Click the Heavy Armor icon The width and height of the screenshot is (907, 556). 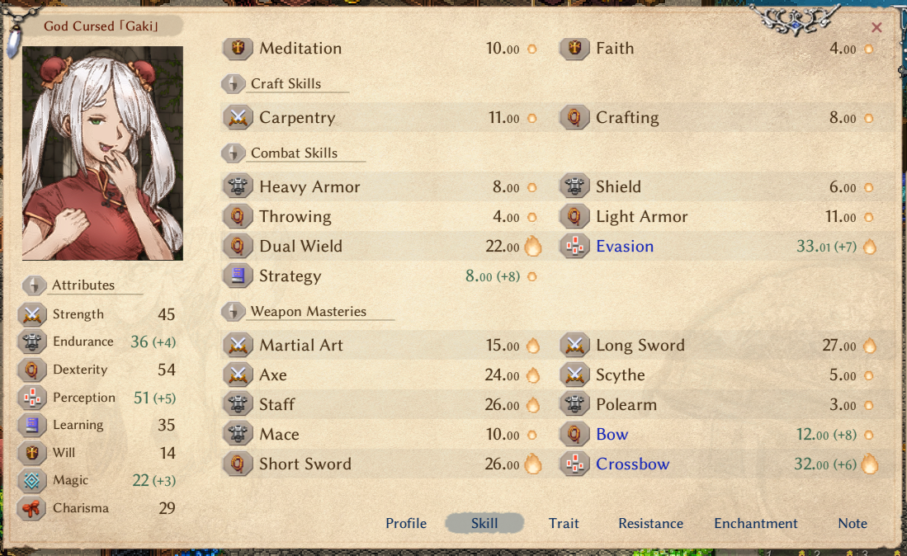(x=238, y=187)
